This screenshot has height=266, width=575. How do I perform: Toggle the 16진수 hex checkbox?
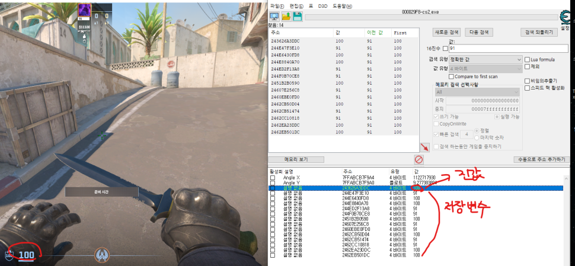coord(445,49)
